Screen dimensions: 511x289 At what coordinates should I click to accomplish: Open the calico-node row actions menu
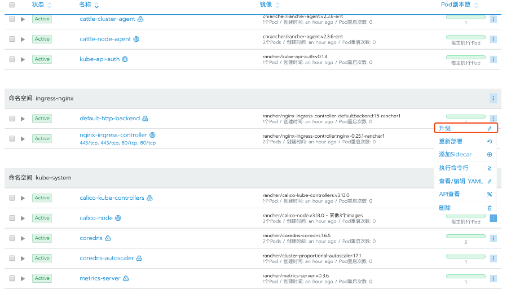[493, 218]
